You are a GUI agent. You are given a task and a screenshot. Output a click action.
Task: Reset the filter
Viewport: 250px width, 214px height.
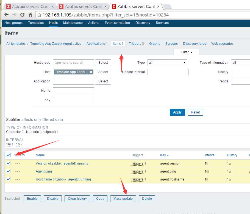pyautogui.click(x=195, y=112)
